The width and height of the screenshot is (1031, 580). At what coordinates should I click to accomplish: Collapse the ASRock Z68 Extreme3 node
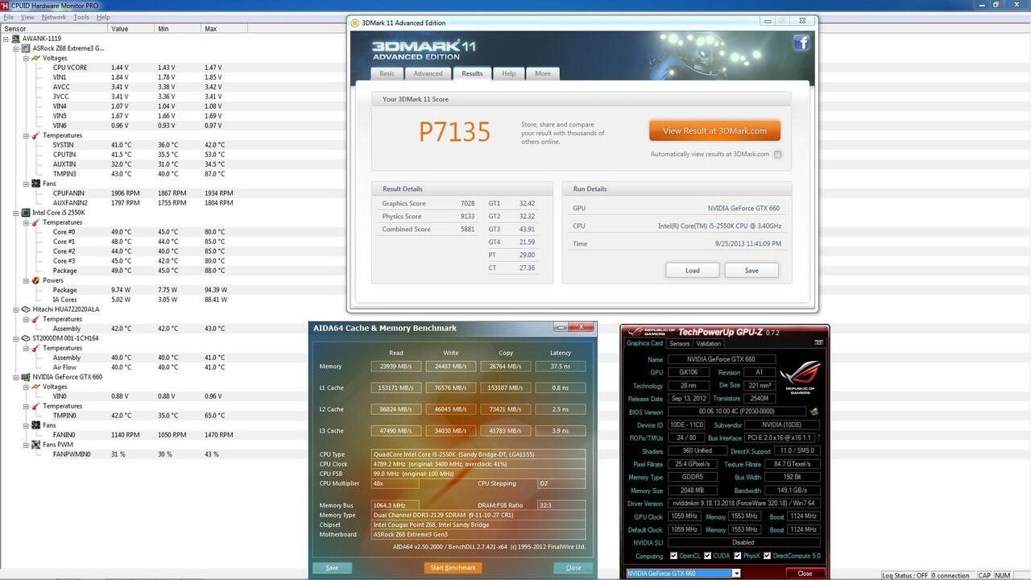click(x=16, y=48)
